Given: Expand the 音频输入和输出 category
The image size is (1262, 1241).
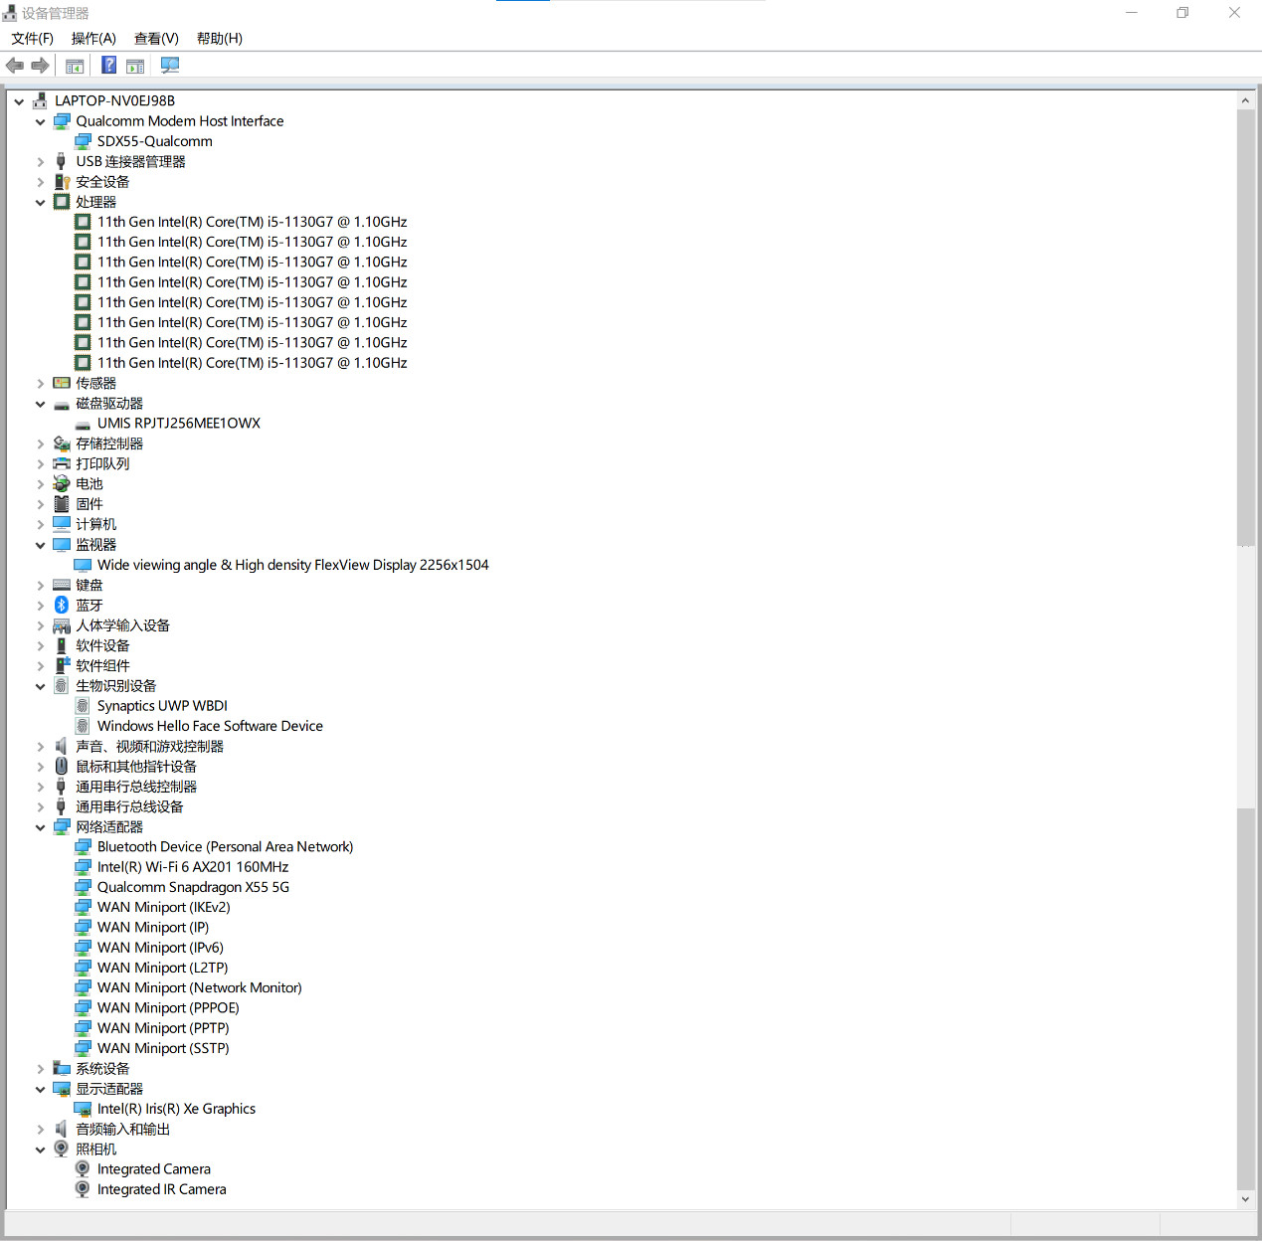Looking at the screenshot, I should pyautogui.click(x=40, y=1130).
